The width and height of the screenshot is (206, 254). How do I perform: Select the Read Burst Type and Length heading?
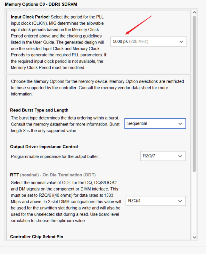[x=39, y=110]
